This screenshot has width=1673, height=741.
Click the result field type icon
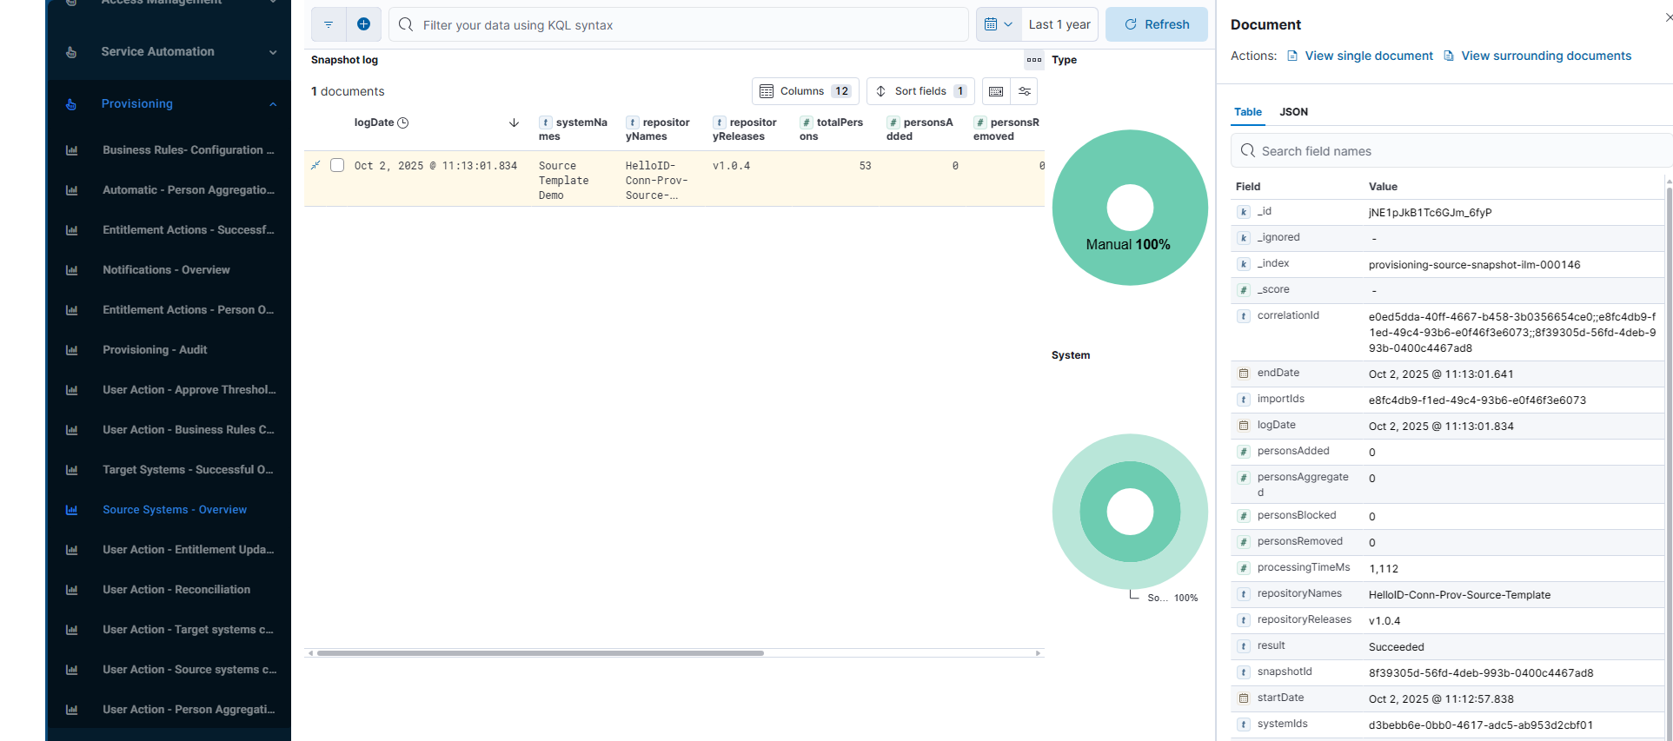1244,646
